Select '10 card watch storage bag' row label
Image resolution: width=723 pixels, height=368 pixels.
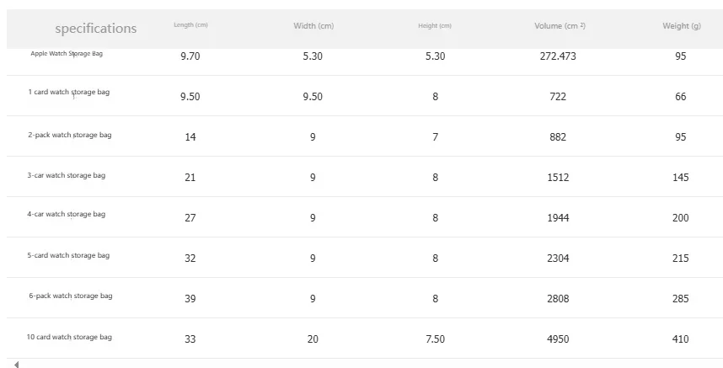click(x=69, y=337)
